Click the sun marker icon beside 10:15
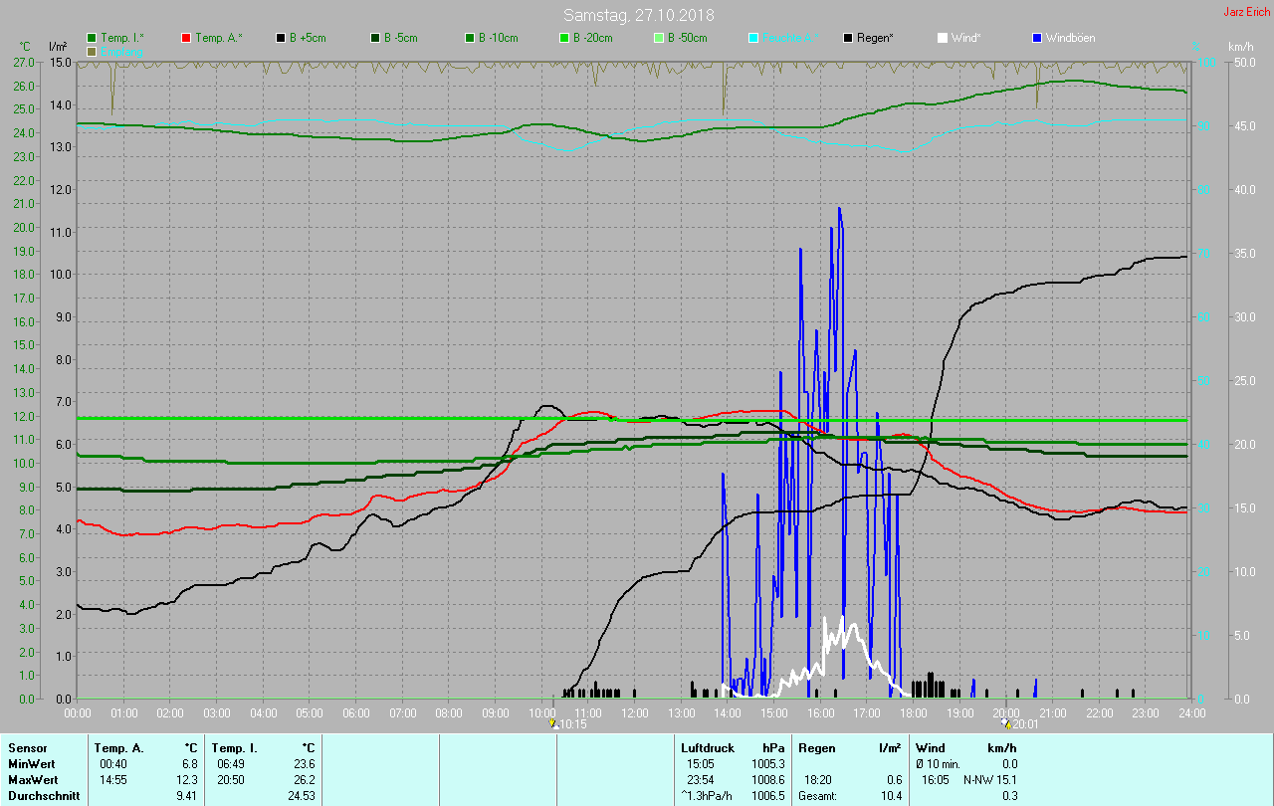The width and height of the screenshot is (1274, 806). pos(553,723)
